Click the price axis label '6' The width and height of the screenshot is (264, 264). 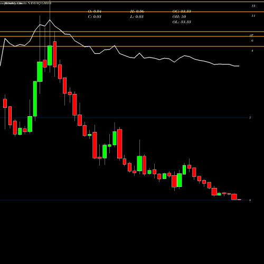(x=252, y=41)
